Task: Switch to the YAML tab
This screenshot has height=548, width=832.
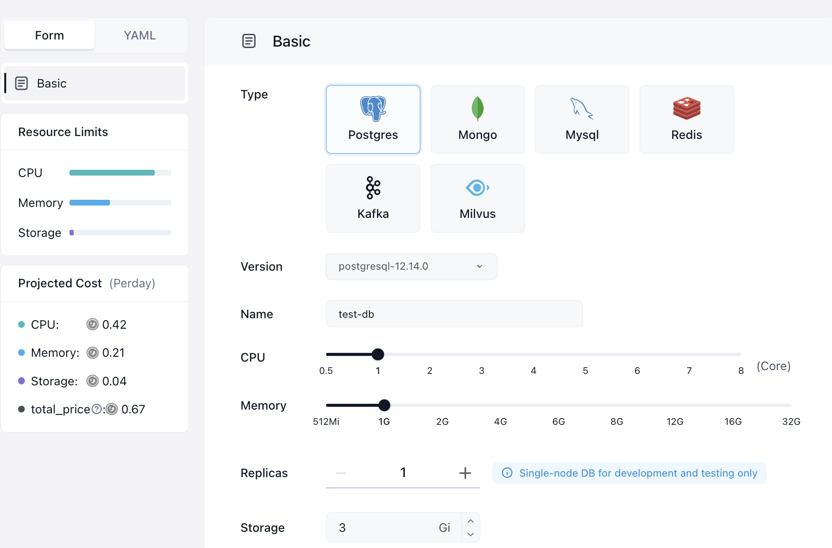Action: point(139,35)
